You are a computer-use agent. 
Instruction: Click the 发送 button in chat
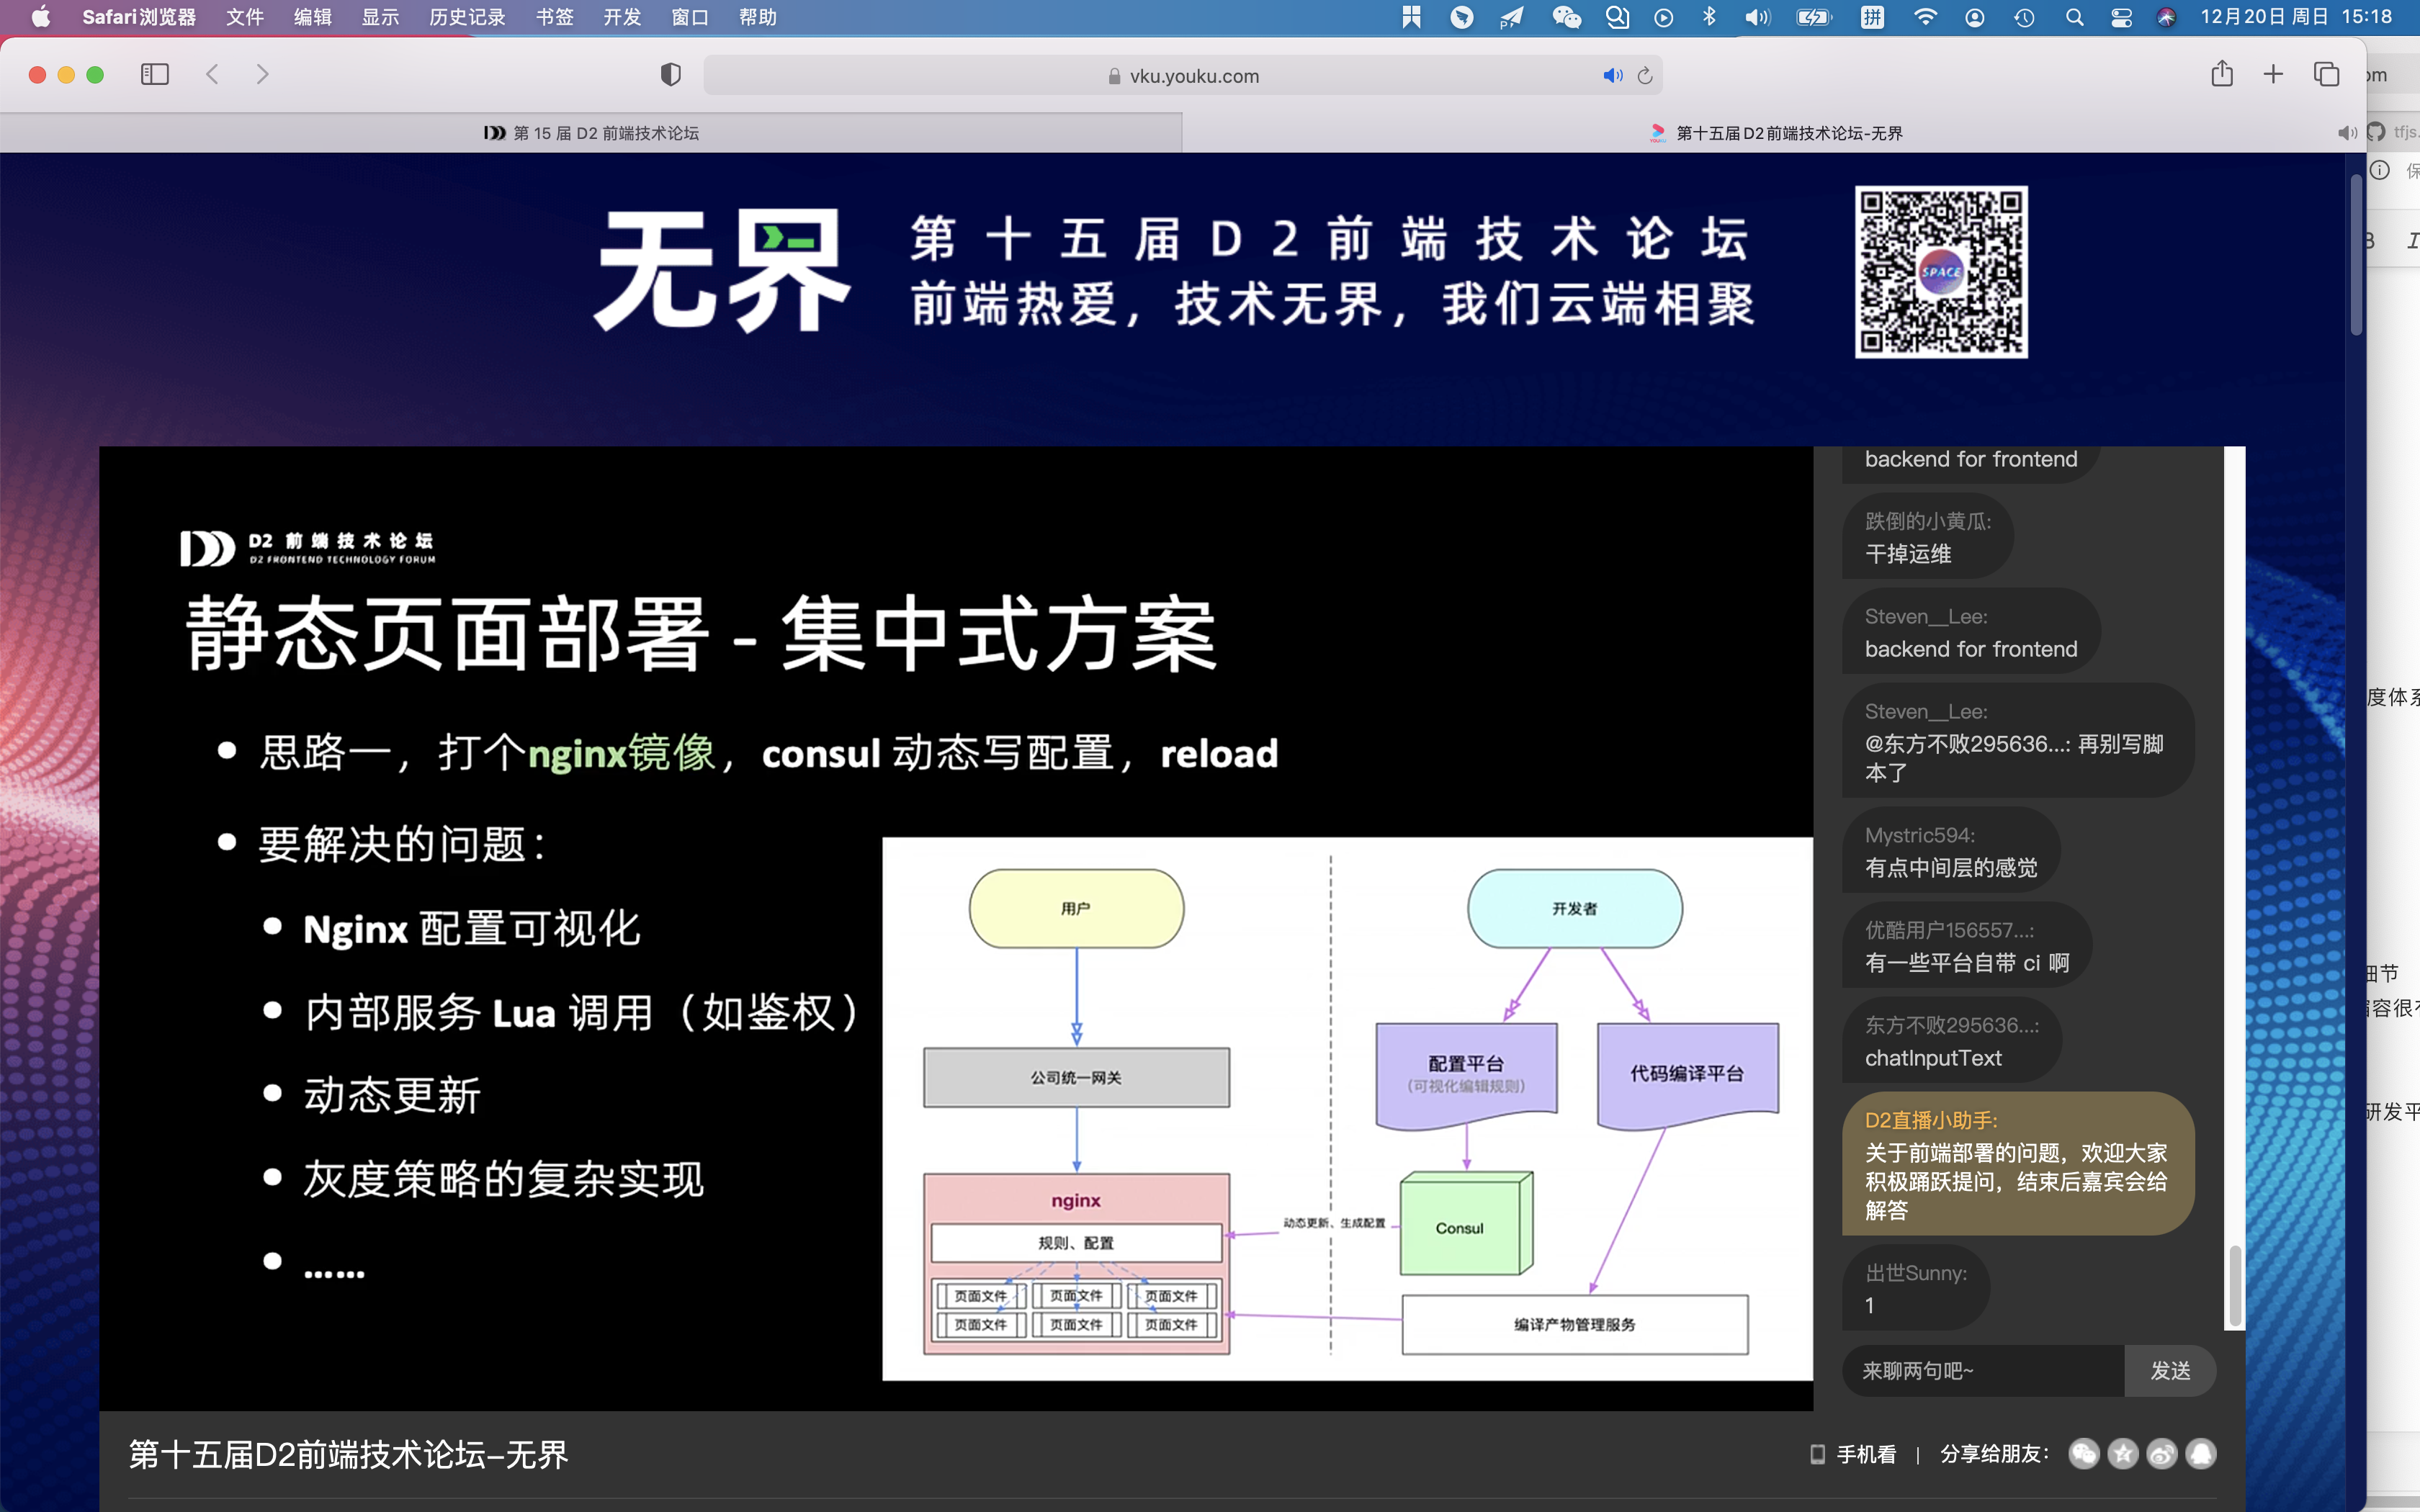(2170, 1370)
